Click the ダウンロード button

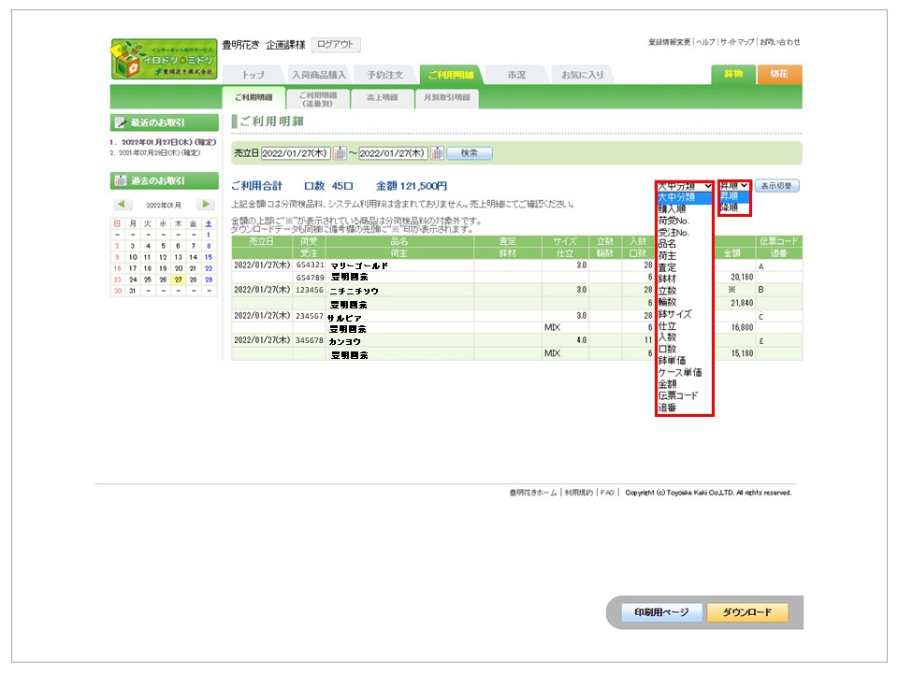coord(746,613)
